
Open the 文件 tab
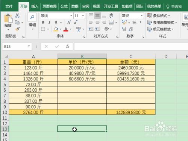pos(9,6)
